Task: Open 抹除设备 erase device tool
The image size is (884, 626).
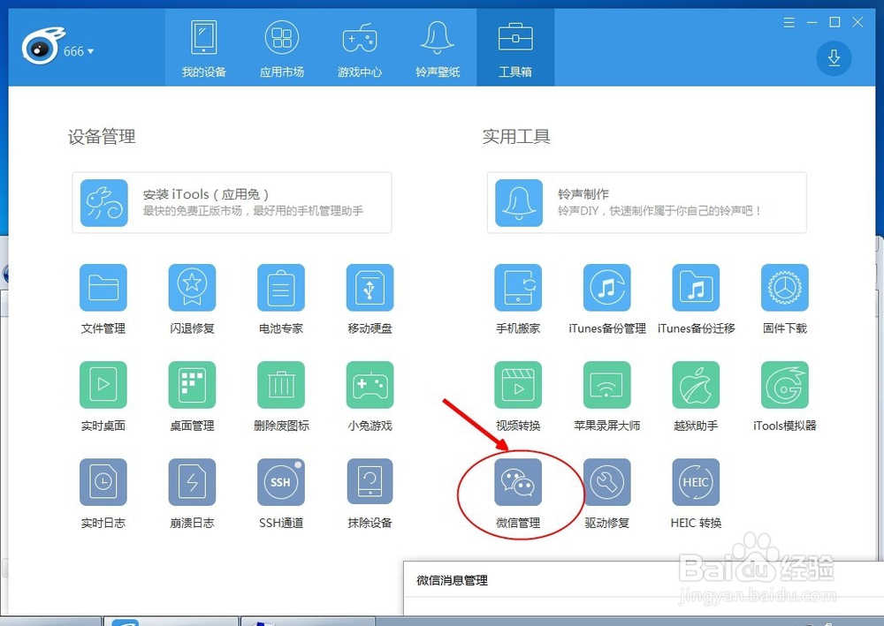Action: (370, 482)
